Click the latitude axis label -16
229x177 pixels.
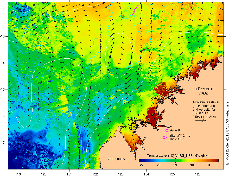tap(3, 116)
